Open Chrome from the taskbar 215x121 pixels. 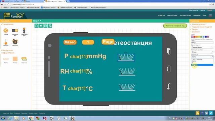coord(31,118)
